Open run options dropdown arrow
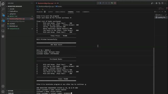 coord(154,3)
